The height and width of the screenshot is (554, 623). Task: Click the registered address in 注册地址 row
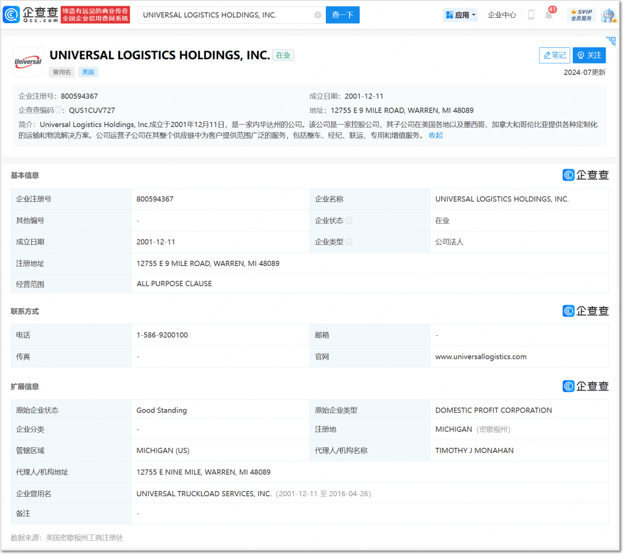tap(208, 264)
